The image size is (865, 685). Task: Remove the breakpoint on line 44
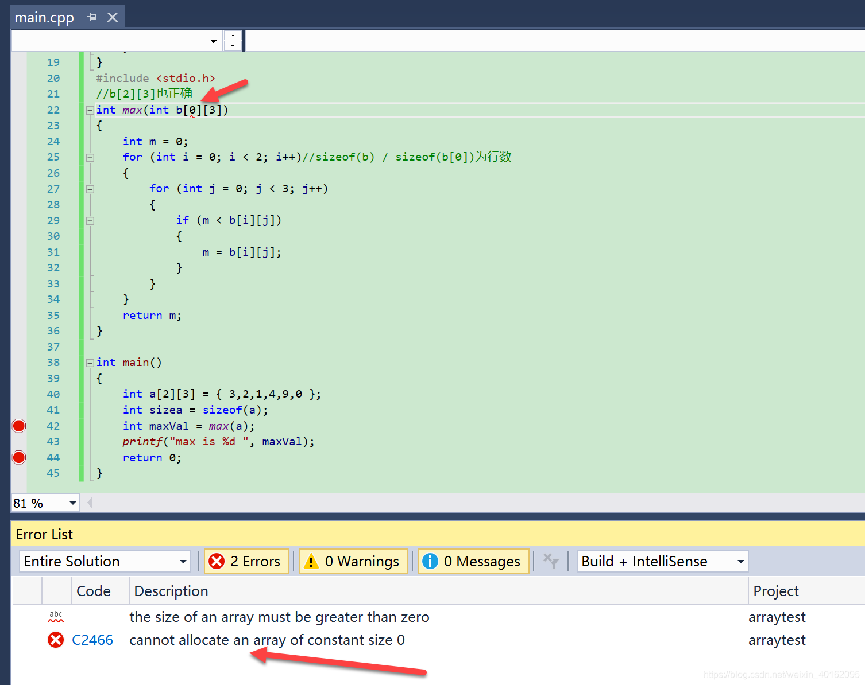(19, 457)
